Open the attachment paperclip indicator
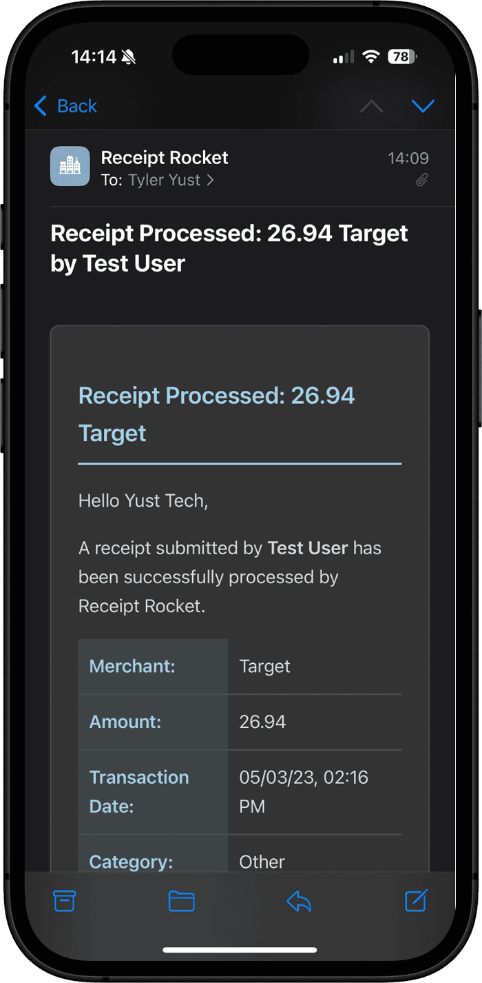The image size is (482, 983). coord(421,181)
